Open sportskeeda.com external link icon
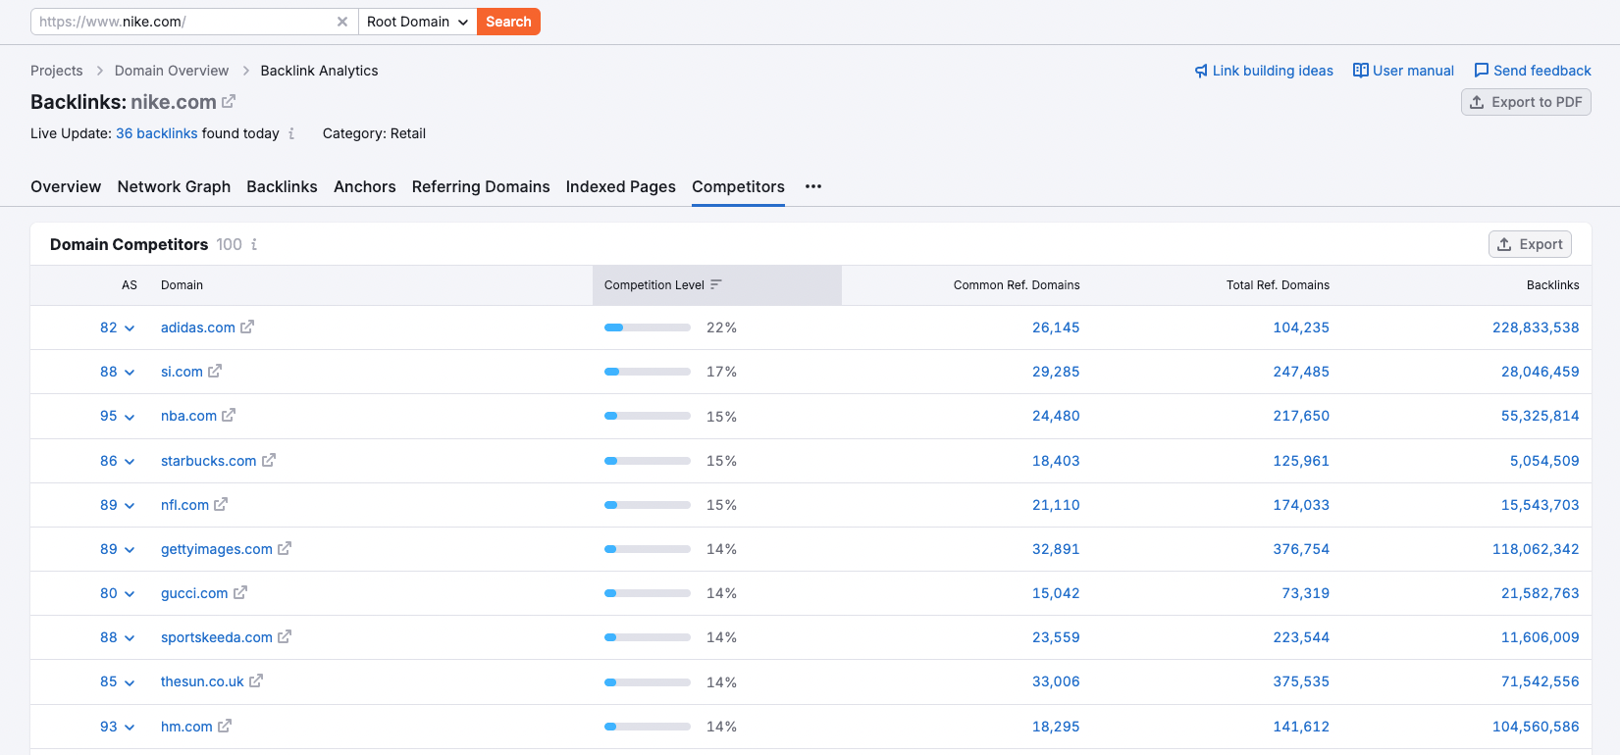This screenshot has width=1620, height=755. 285,636
